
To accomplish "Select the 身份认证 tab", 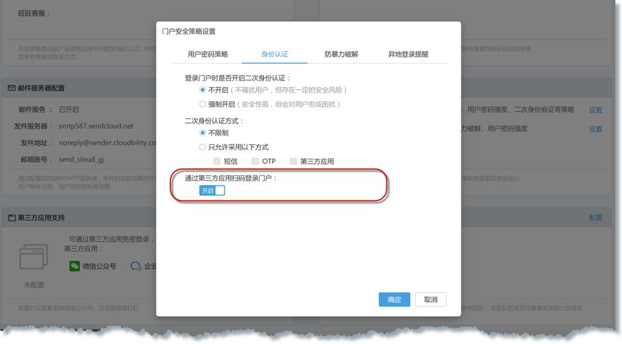I will point(275,54).
